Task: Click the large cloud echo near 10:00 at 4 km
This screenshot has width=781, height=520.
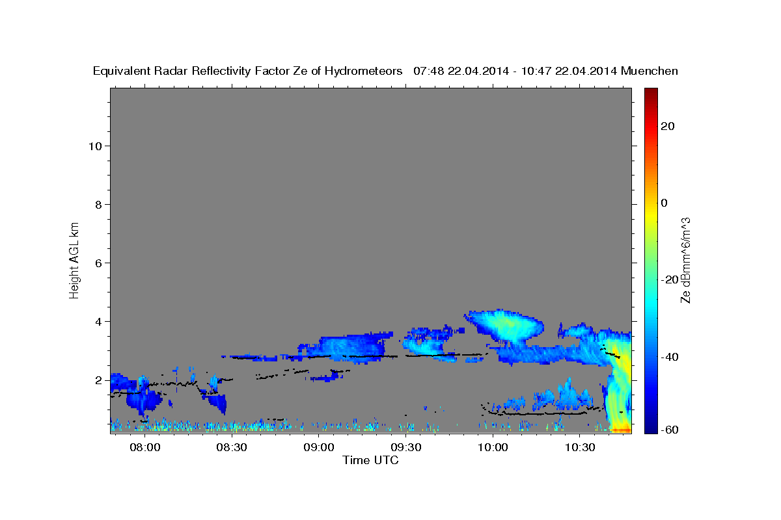Action: 506,325
